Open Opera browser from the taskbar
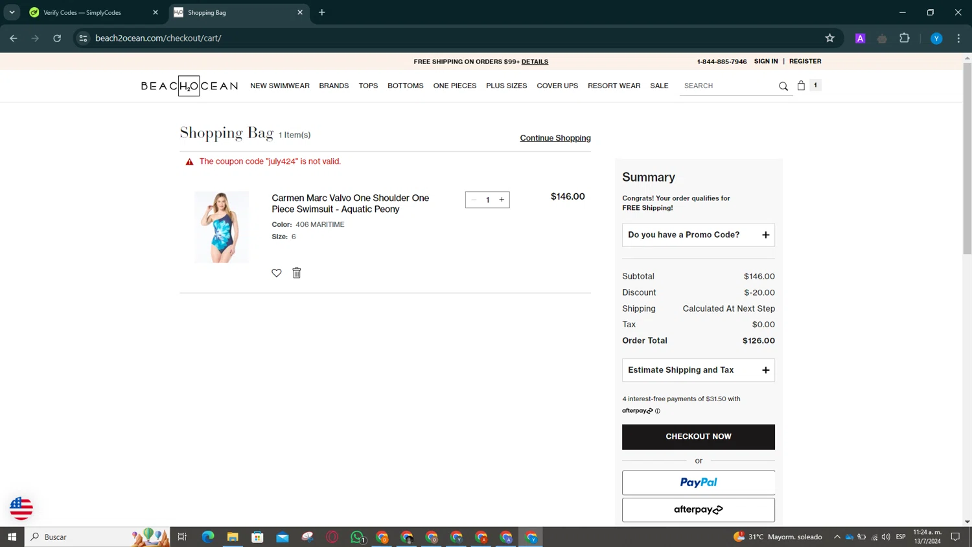This screenshot has width=972, height=547. click(x=332, y=537)
